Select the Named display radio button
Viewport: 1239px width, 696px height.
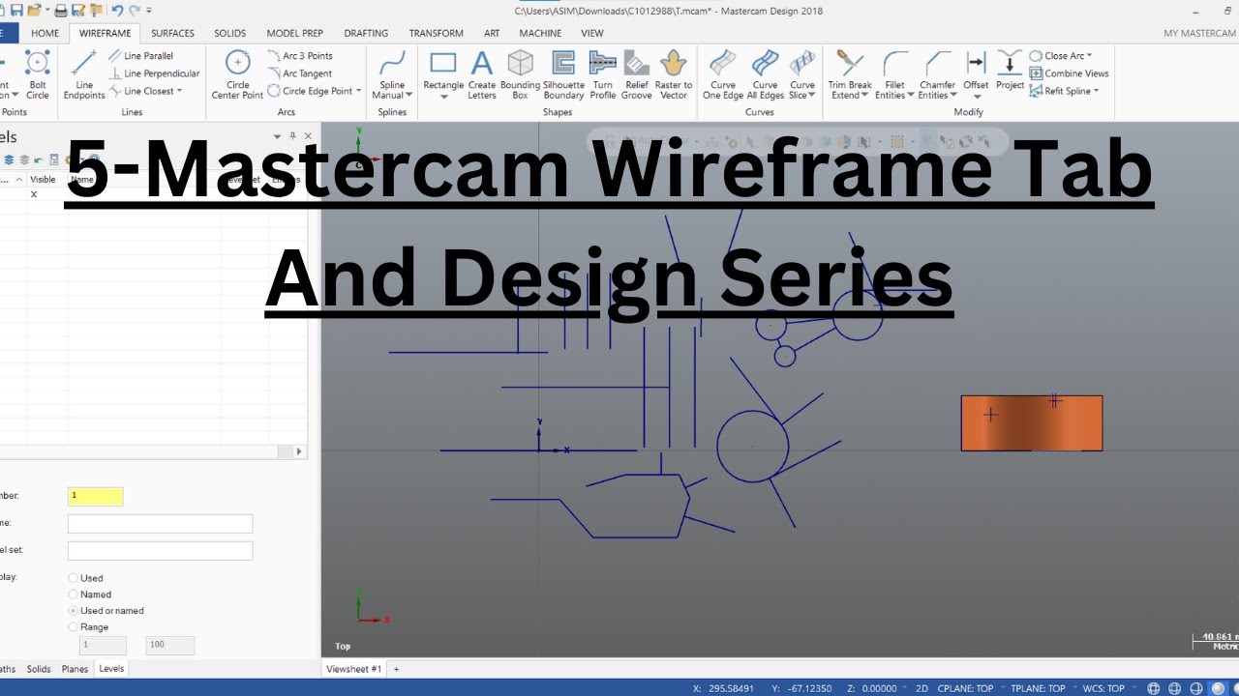(74, 594)
